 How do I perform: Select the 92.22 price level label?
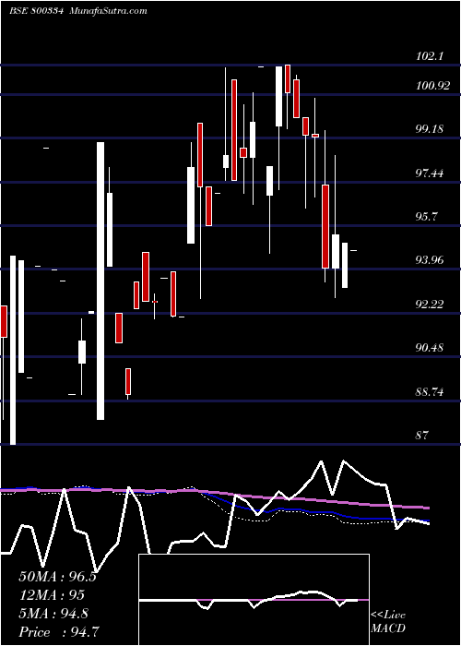[x=430, y=305]
